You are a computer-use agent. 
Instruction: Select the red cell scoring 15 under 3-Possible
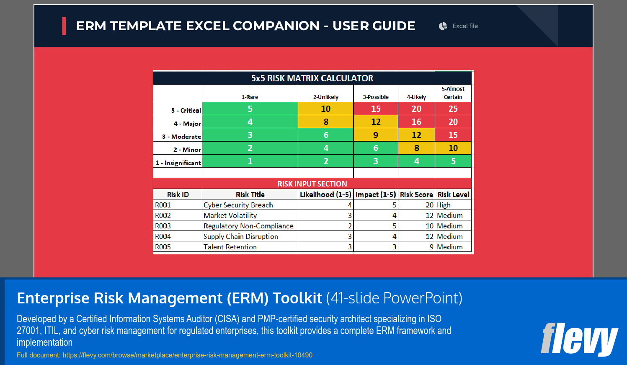click(x=376, y=108)
